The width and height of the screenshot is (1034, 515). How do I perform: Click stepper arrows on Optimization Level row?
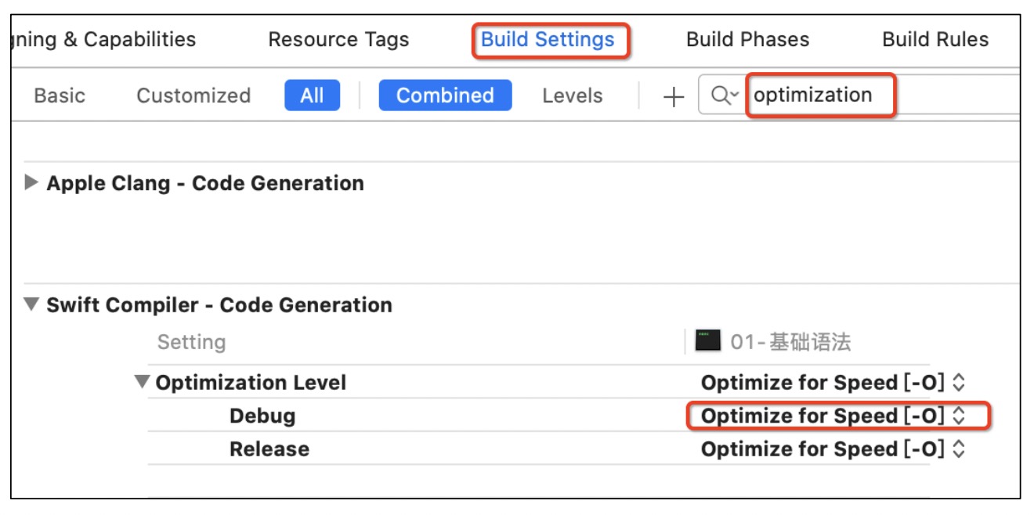point(959,383)
